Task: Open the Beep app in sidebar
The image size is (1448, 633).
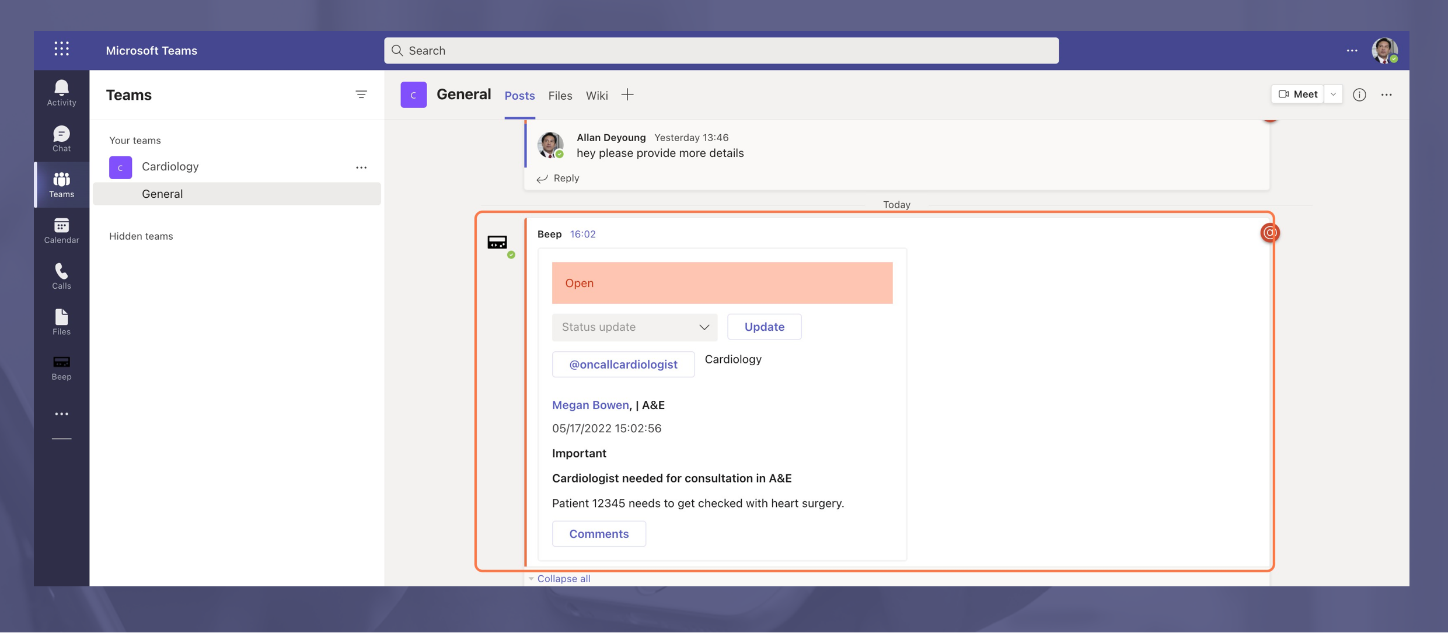Action: point(61,368)
